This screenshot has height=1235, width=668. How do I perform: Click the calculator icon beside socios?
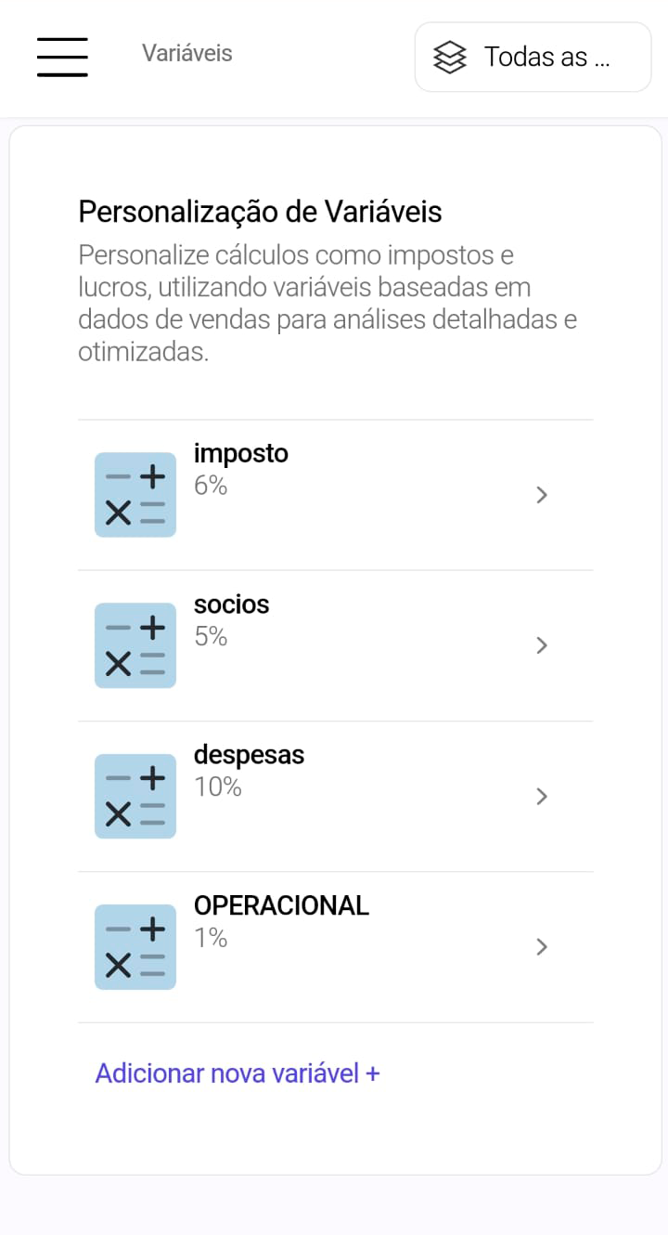pyautogui.click(x=135, y=645)
